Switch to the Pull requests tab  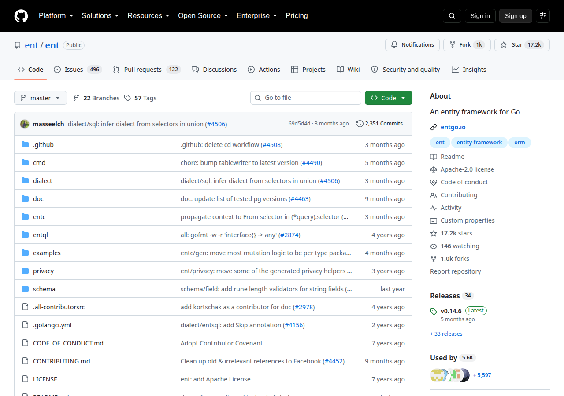tap(147, 70)
